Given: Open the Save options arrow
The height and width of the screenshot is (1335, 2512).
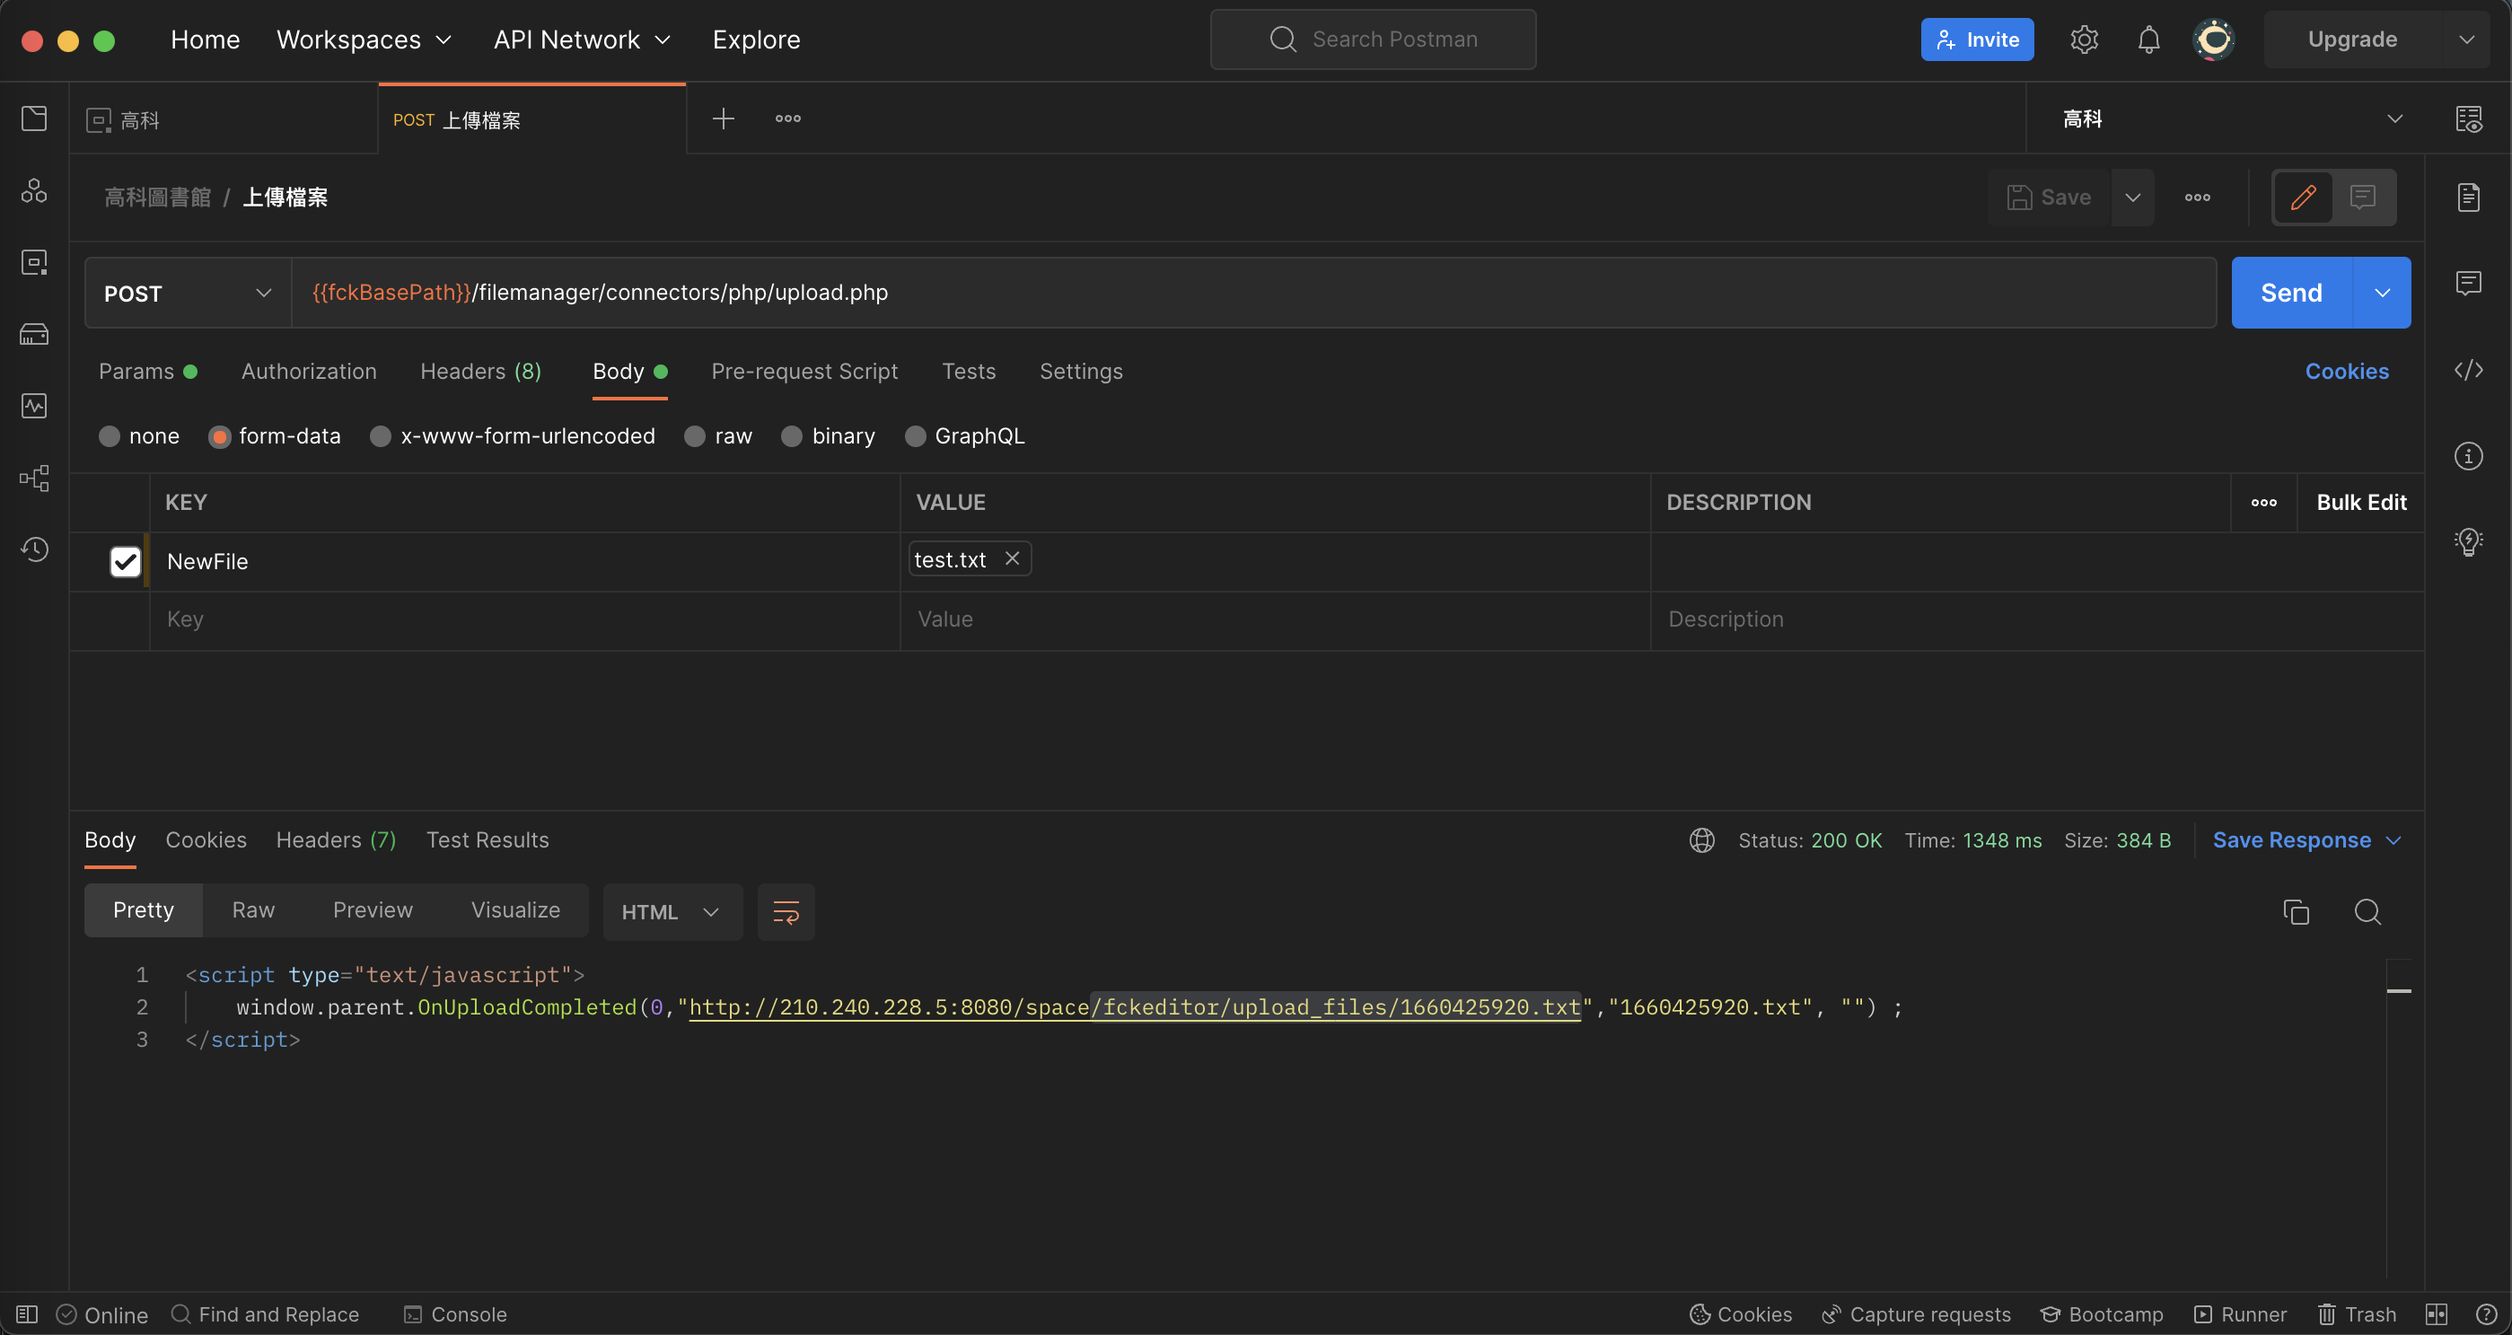Looking at the screenshot, I should point(2132,197).
